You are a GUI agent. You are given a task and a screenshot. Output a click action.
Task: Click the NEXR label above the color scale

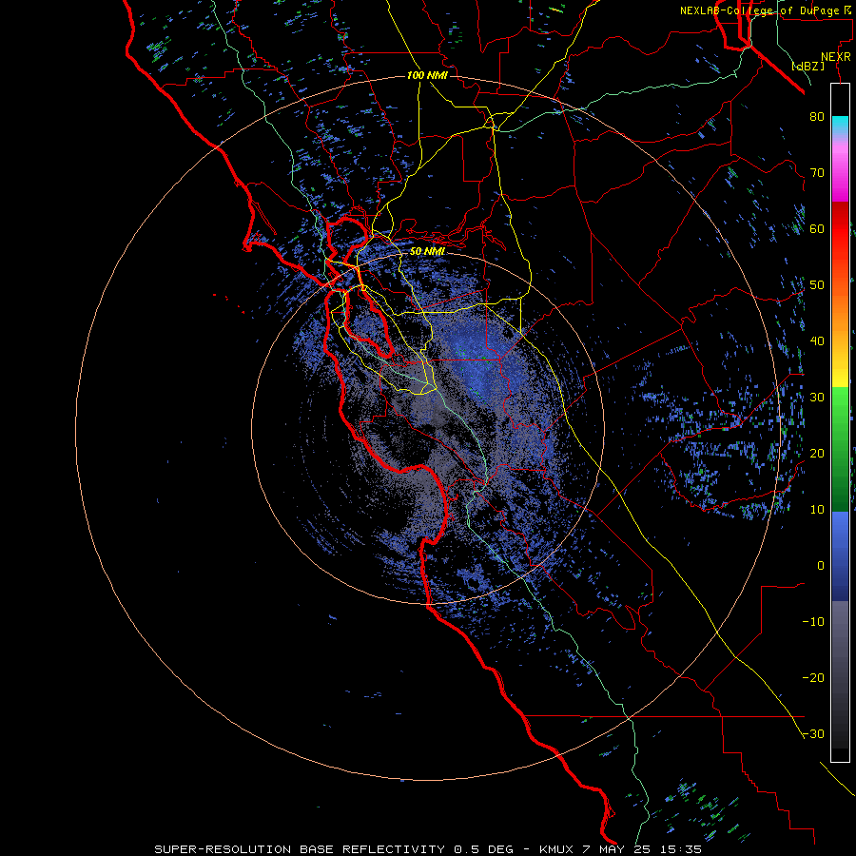pos(835,57)
